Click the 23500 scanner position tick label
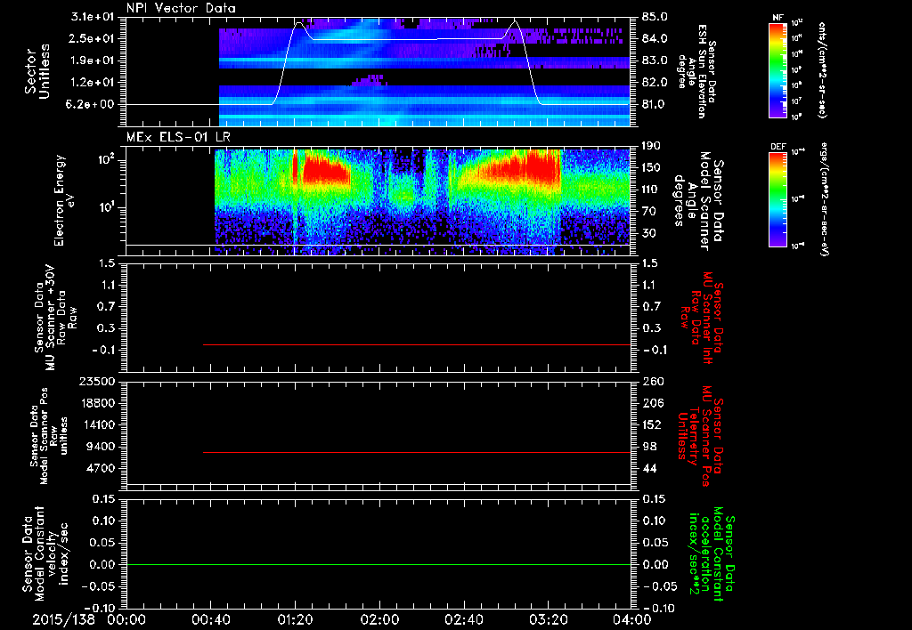The width and height of the screenshot is (912, 630). [97, 381]
